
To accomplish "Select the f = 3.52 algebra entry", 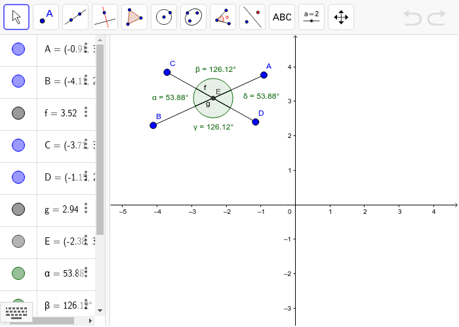I will click(60, 113).
